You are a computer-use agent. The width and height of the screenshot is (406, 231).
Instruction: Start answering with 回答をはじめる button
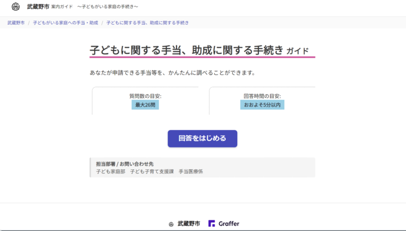click(x=202, y=138)
